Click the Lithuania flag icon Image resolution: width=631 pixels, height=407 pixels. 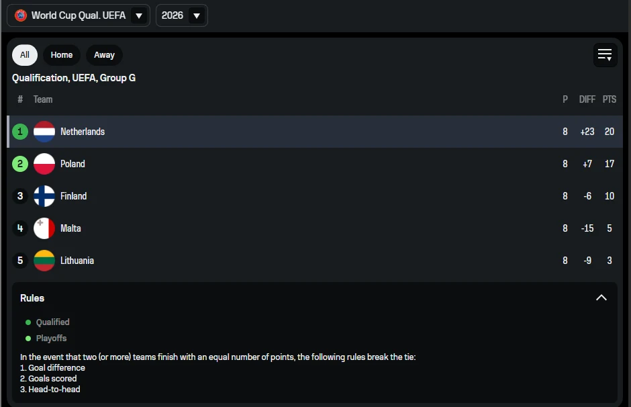[44, 261]
